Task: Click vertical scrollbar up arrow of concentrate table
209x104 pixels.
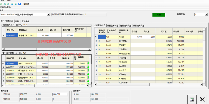Action: [x=90, y=56]
